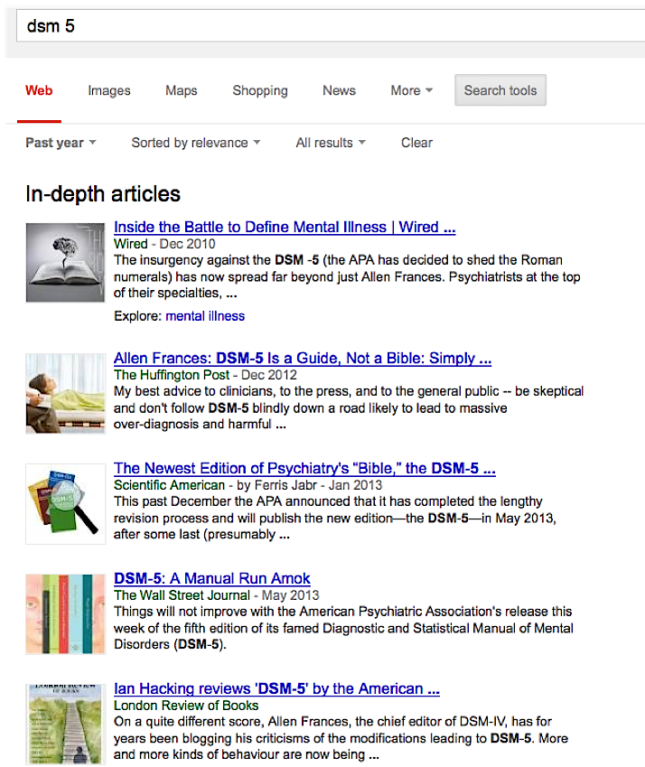Open 'The Newest Edition of Psychiatry's Bible' link
645x767 pixels.
304,468
